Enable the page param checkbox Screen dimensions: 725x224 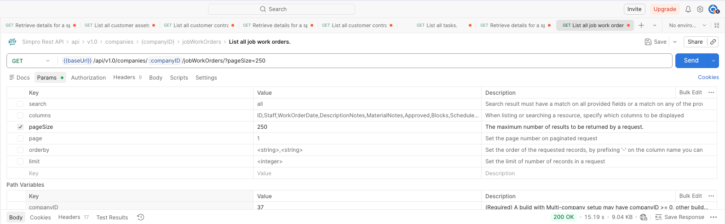(20, 138)
